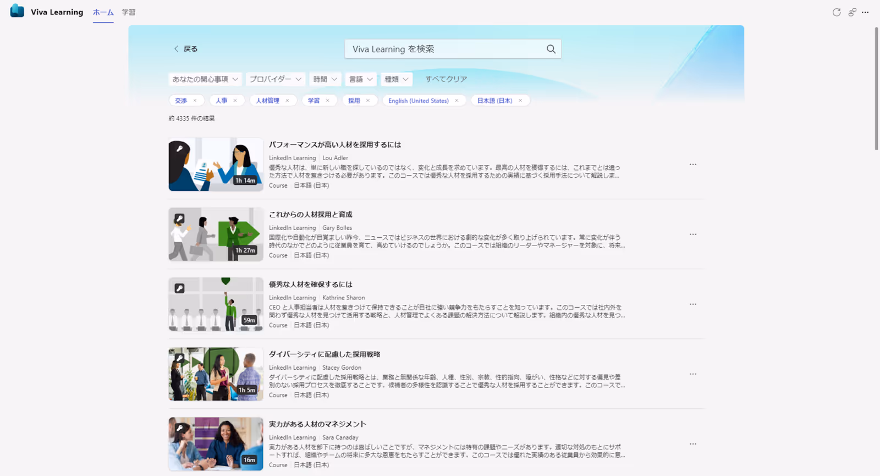This screenshot has height=476, width=880.
Task: Expand the 時間 filter dropdown
Action: [x=325, y=79]
